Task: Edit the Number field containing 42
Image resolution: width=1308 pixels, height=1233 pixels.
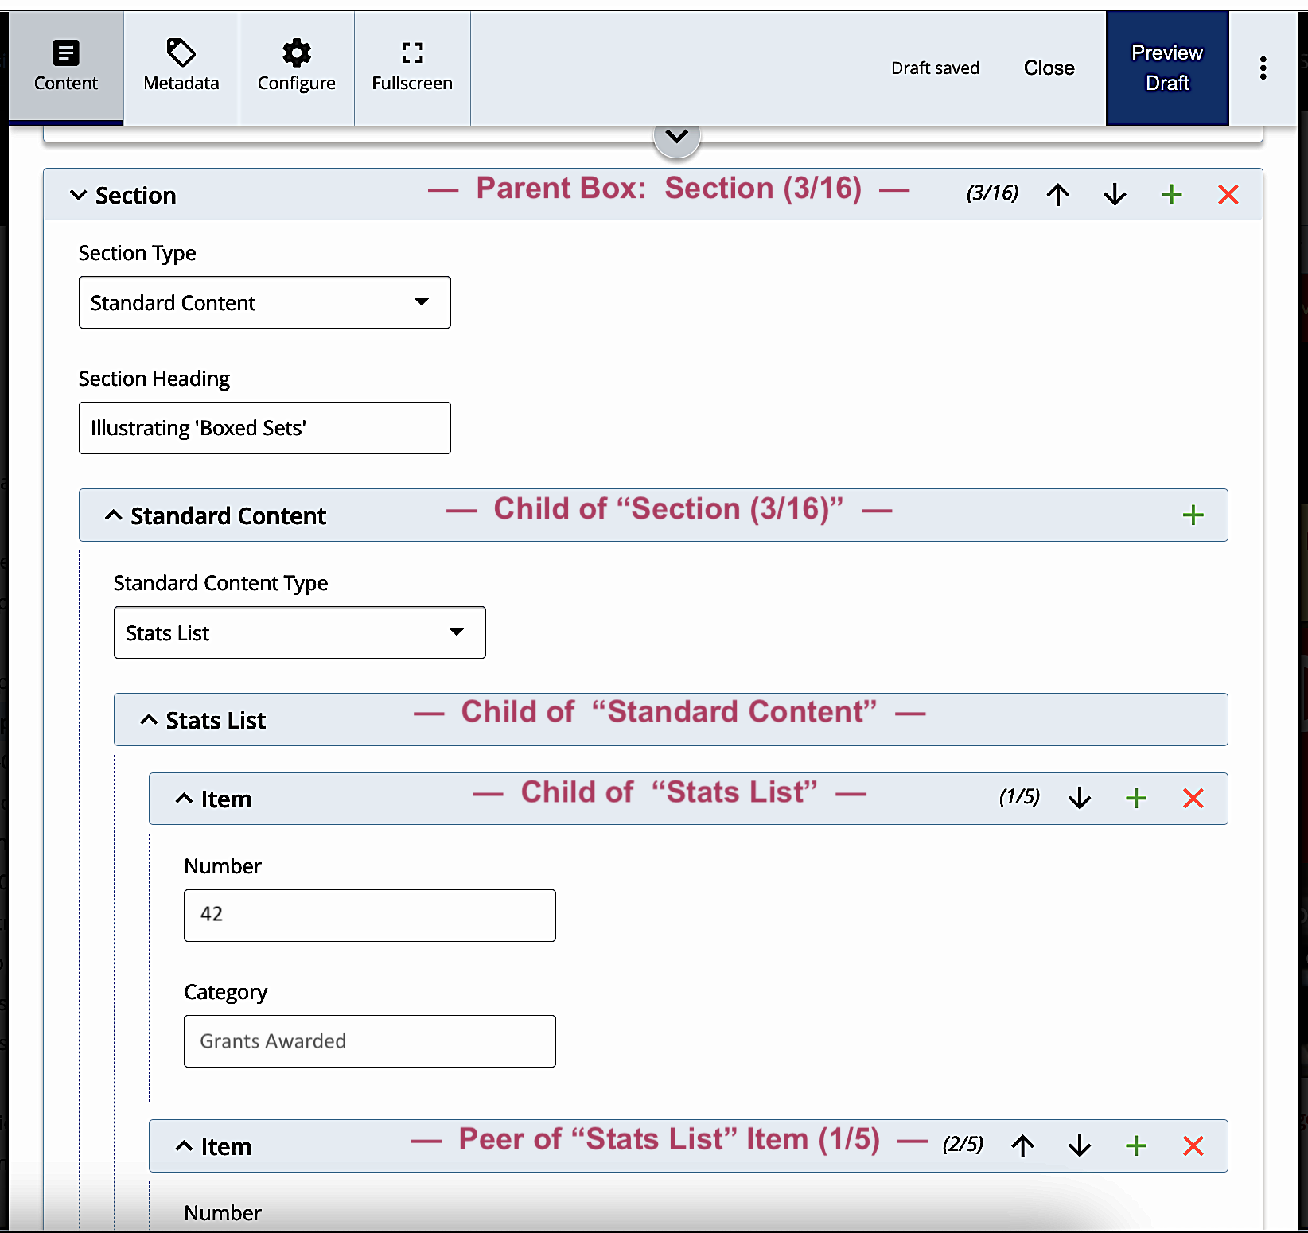Action: tap(370, 916)
